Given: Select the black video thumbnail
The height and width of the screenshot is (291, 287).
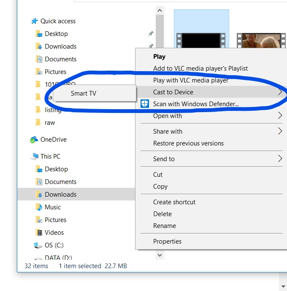Looking at the screenshot, I should (201, 41).
